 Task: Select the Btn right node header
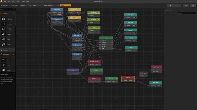tap(77, 36)
